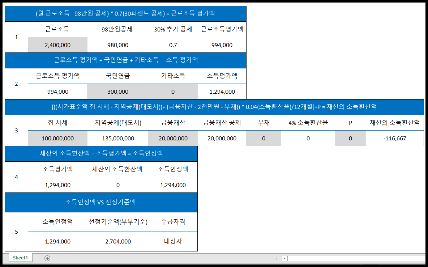Add a new sheet with the plus button
The height and width of the screenshot is (267, 428).
click(47, 258)
